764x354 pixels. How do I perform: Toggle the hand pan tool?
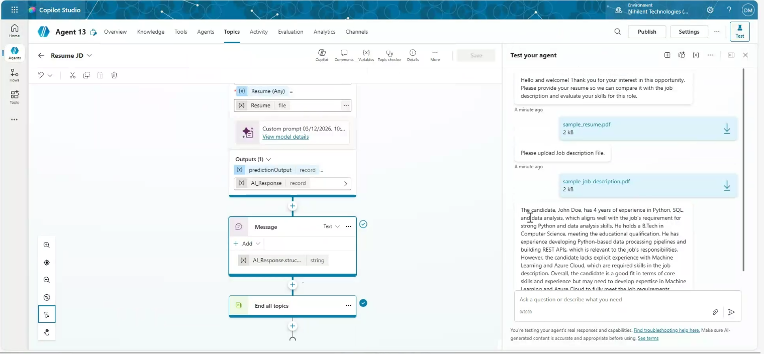click(47, 332)
